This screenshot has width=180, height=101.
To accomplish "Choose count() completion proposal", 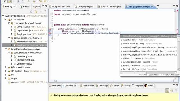I will pyautogui.click(x=149, y=40).
